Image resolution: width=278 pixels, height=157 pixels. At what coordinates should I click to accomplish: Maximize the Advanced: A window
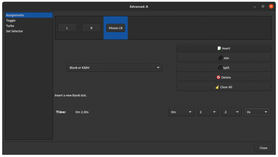263,6
